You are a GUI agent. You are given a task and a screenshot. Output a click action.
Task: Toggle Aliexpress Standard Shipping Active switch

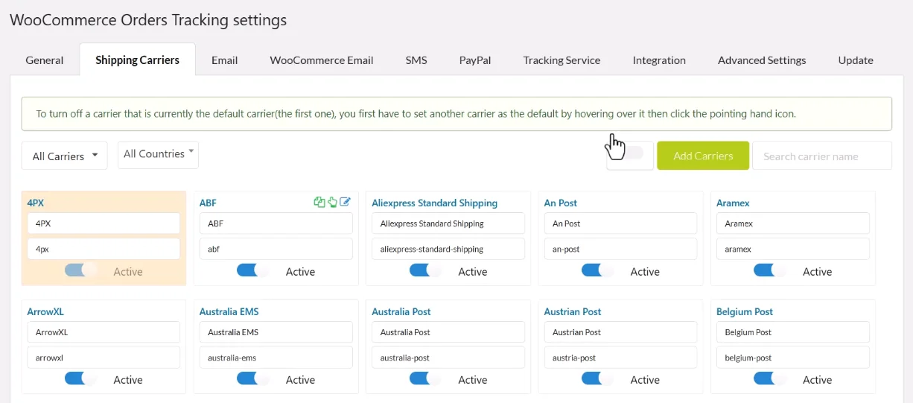point(425,271)
